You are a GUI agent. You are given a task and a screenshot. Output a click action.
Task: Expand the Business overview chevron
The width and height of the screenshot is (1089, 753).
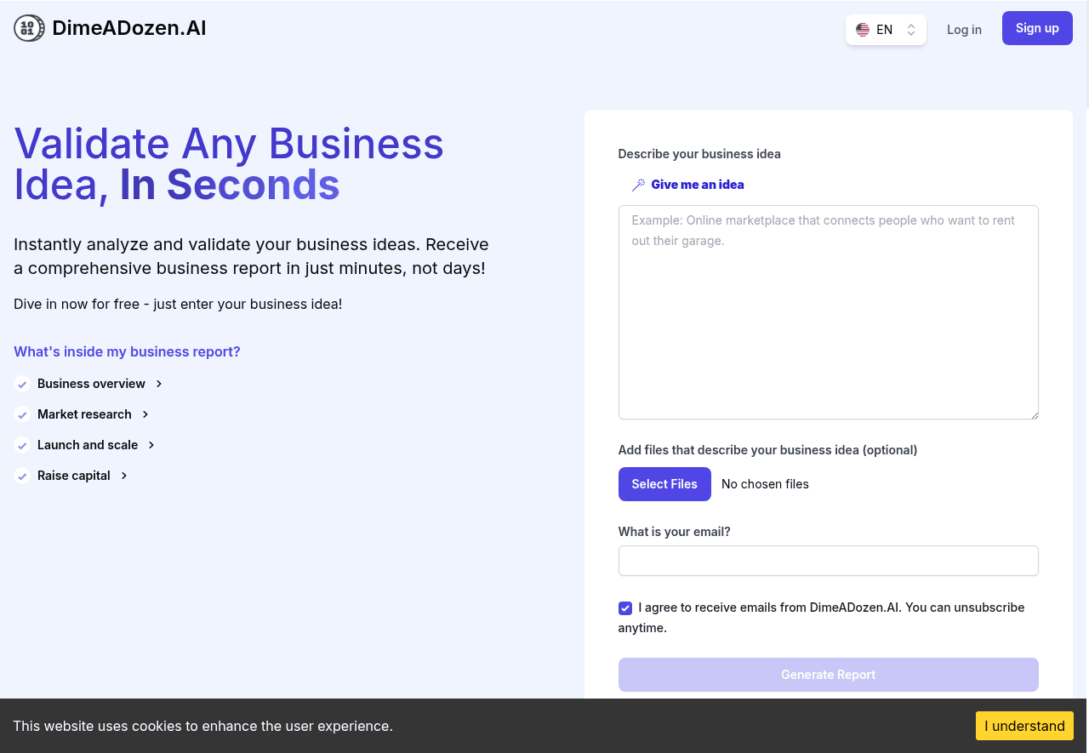point(159,384)
